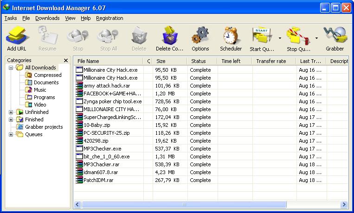Image resolution: width=354 pixels, height=213 pixels.
Task: Click the Add URL toolbar icon
Action: (x=17, y=35)
